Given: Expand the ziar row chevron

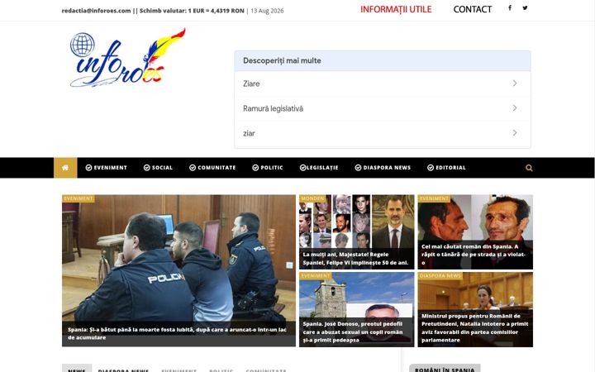Looking at the screenshot, I should pos(515,133).
